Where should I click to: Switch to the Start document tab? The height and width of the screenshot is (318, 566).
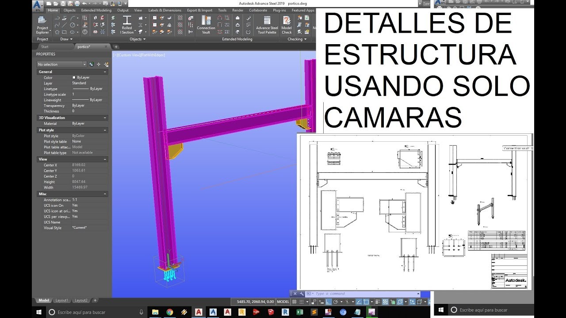point(45,46)
